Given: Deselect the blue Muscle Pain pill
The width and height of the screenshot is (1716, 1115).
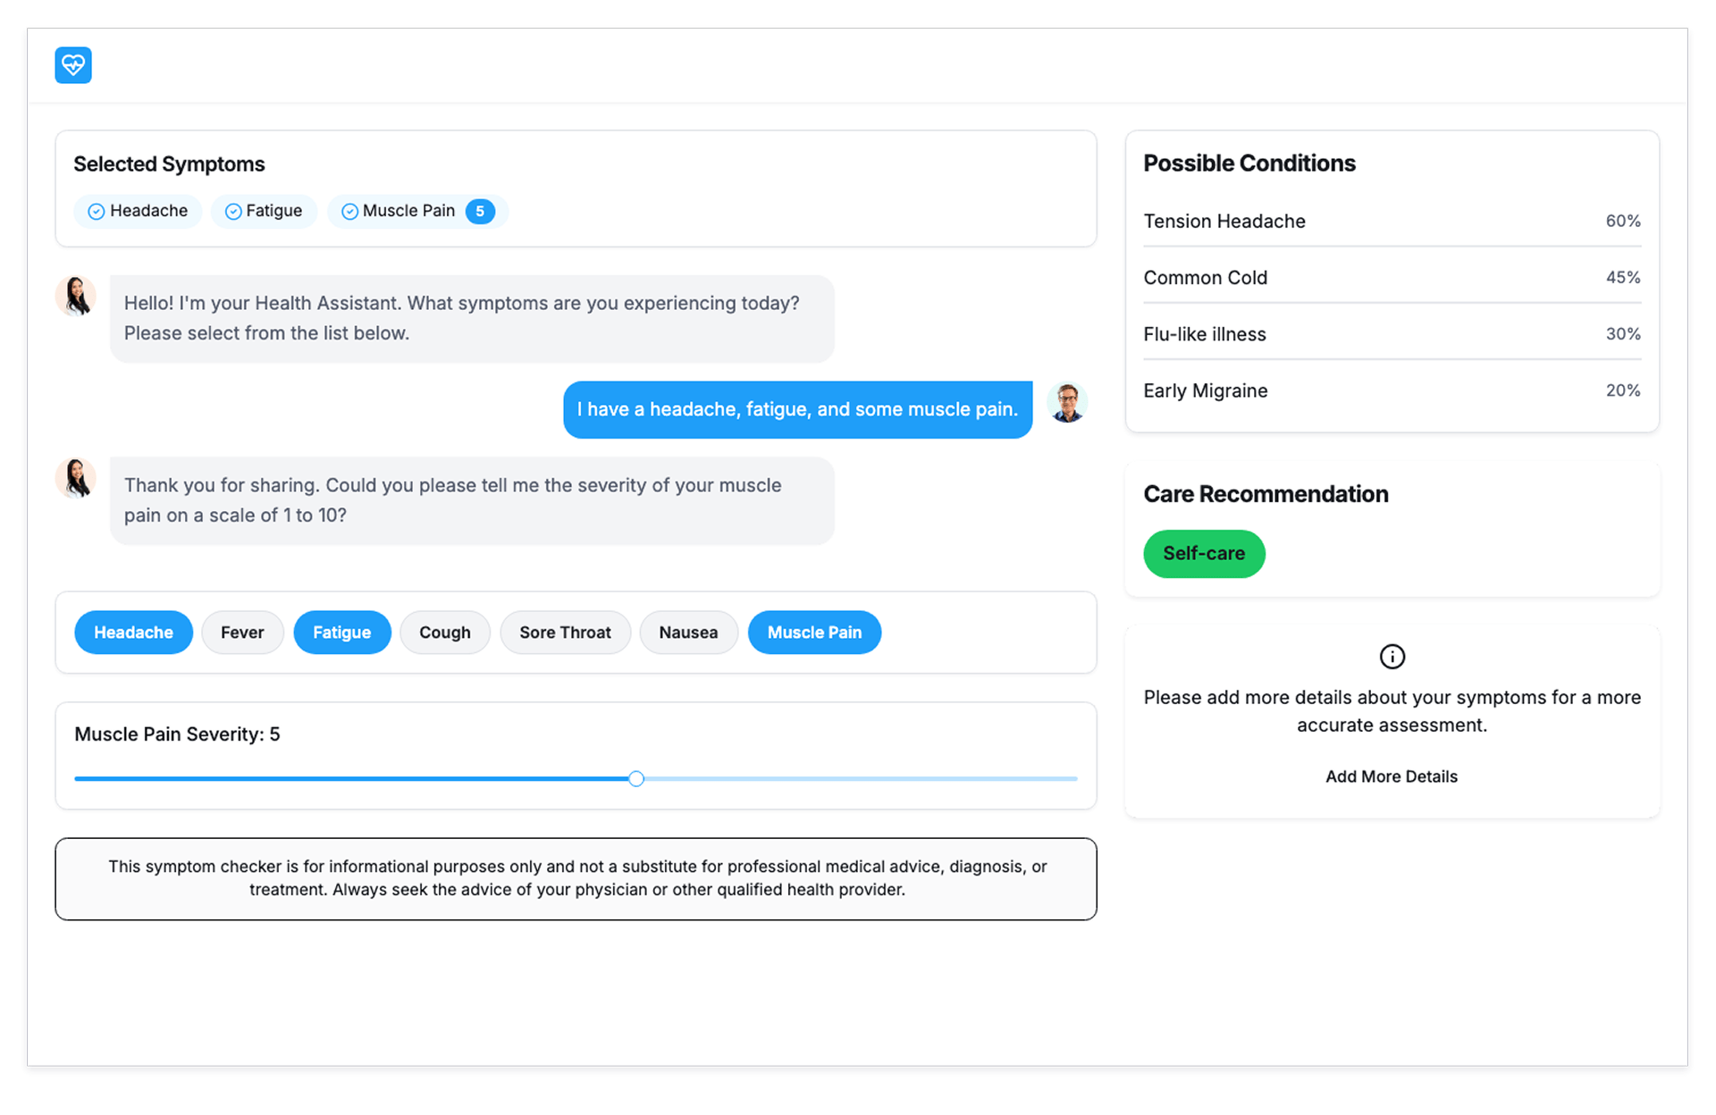Looking at the screenshot, I should (x=814, y=633).
